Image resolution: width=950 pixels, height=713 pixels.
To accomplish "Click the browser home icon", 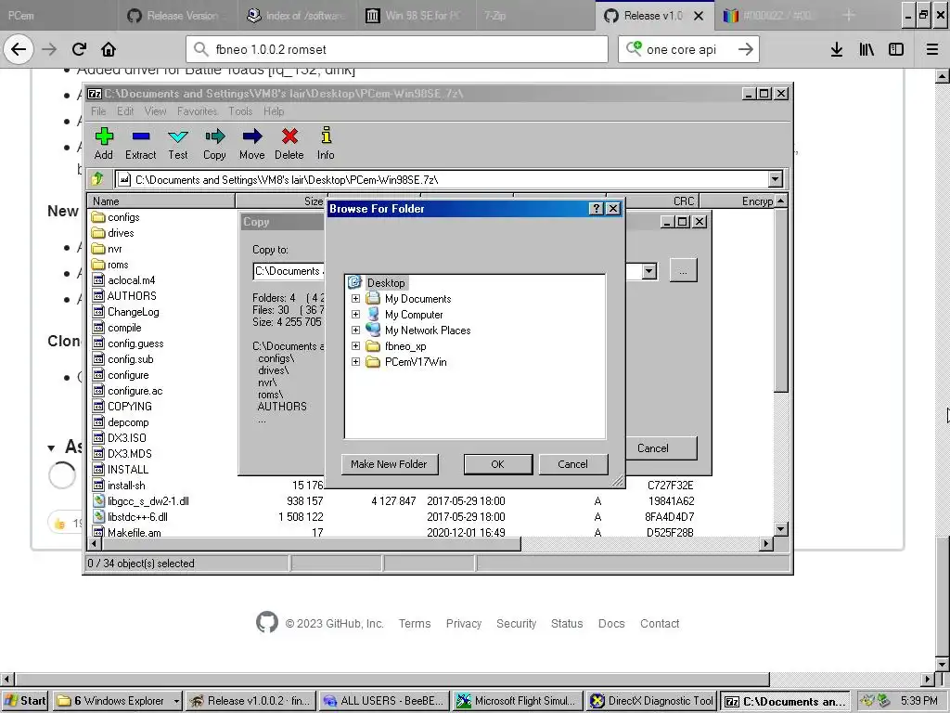I will coord(109,49).
